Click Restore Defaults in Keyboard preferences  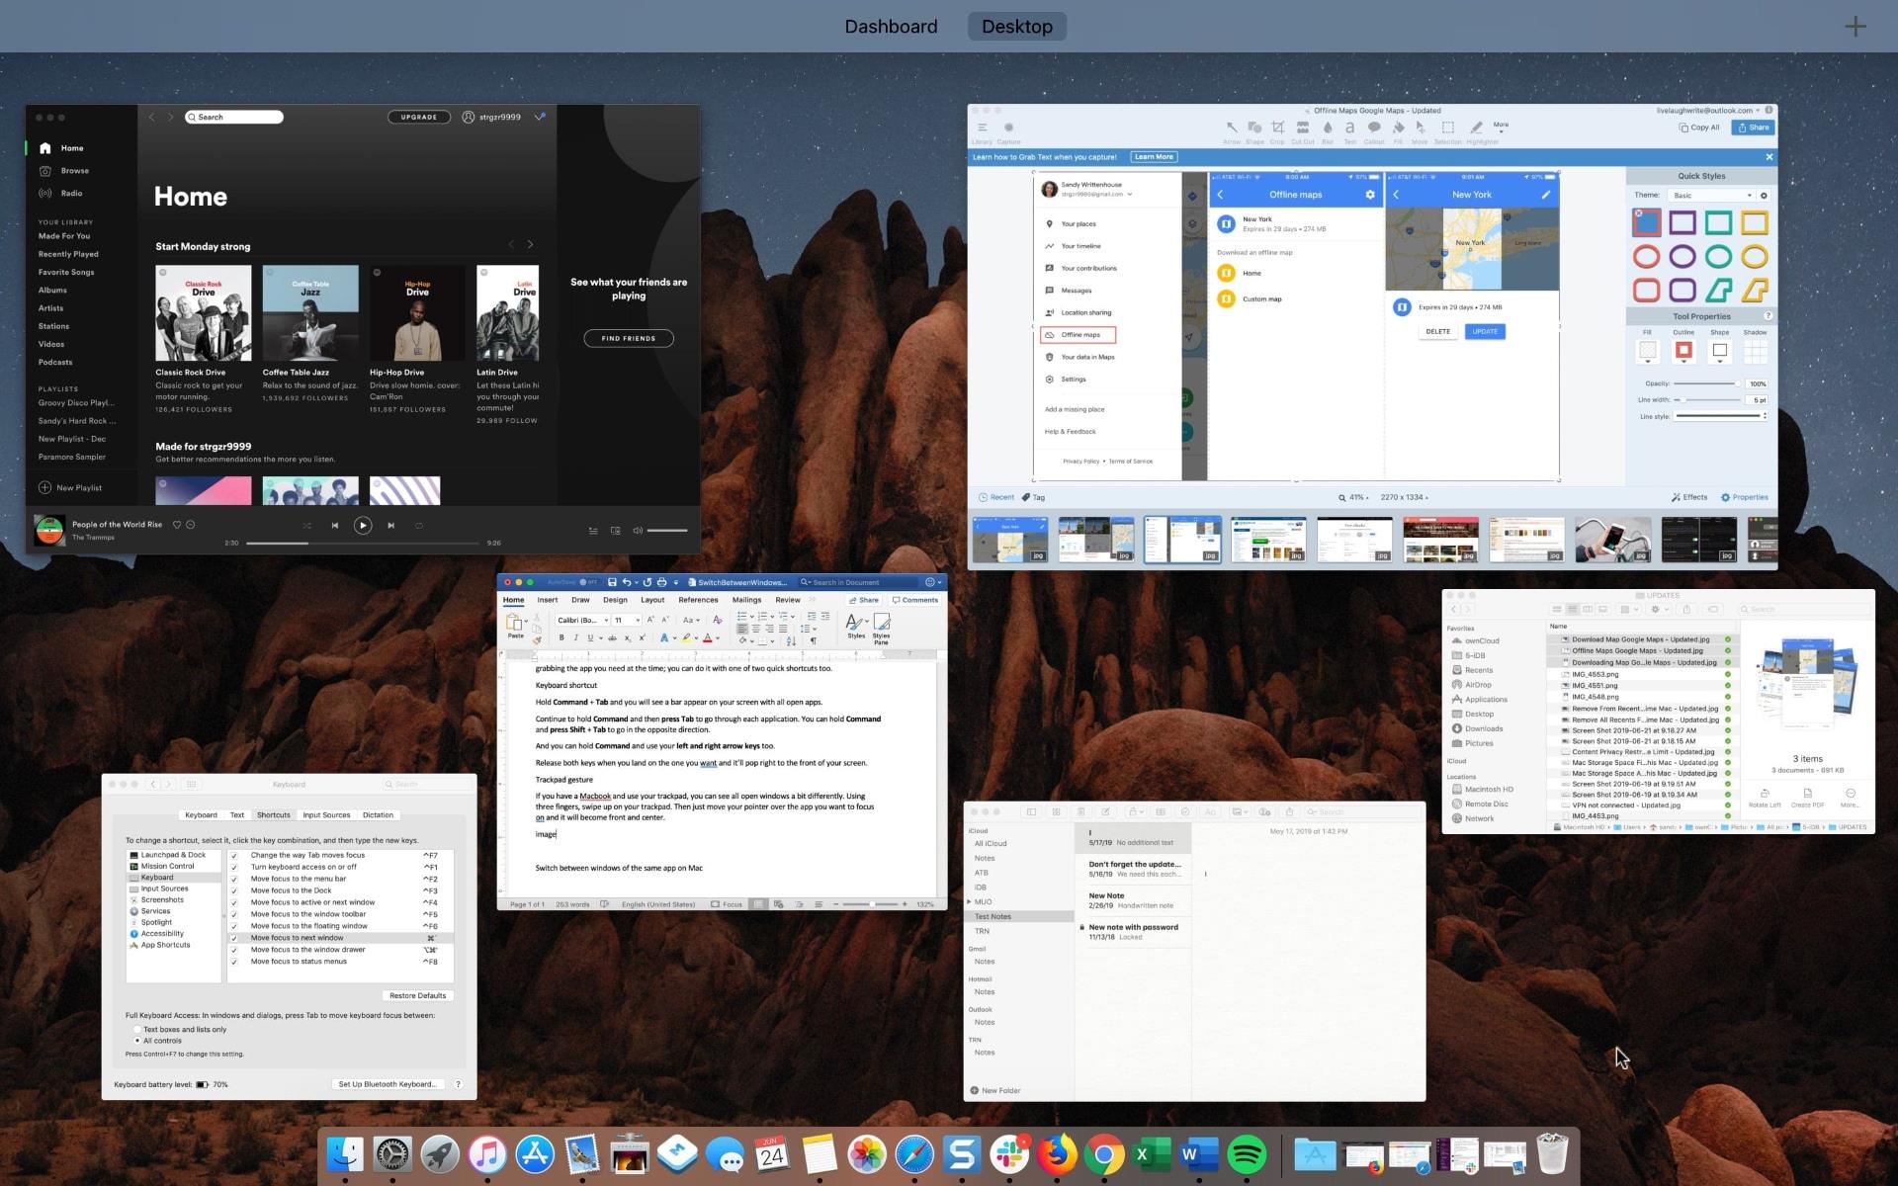417,995
